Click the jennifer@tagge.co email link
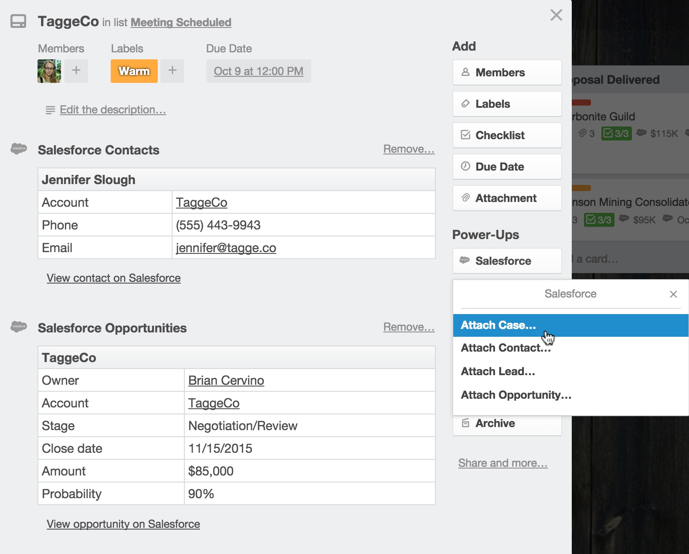This screenshot has height=554, width=689. click(x=226, y=248)
